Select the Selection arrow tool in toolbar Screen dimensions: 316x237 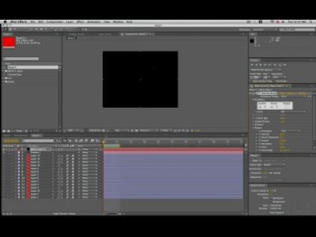6,30
